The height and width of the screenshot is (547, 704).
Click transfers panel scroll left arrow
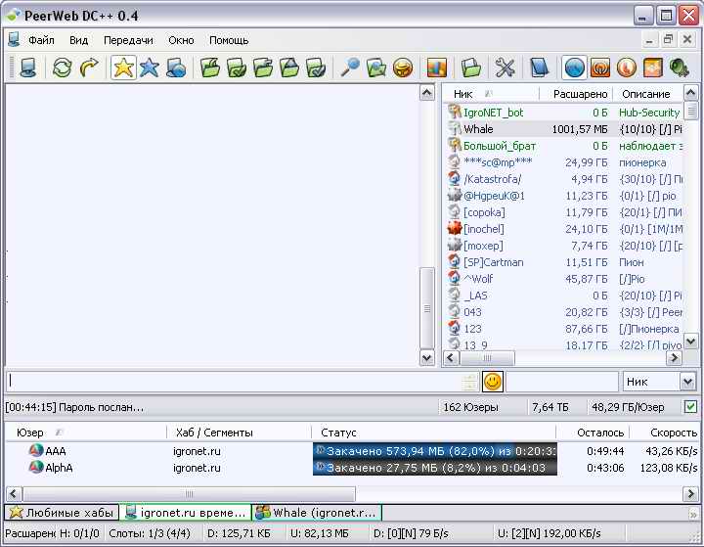13,493
